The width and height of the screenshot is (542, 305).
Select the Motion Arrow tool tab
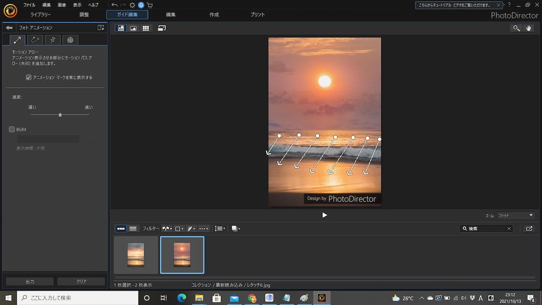18,40
